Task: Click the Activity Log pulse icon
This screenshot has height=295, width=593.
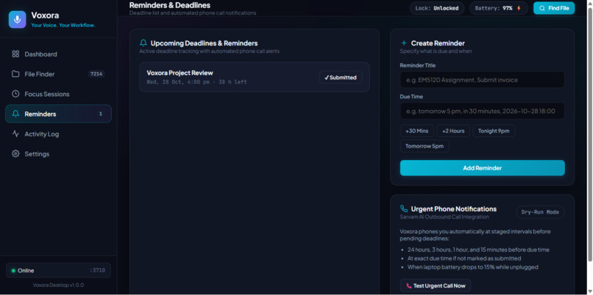Action: pos(15,134)
